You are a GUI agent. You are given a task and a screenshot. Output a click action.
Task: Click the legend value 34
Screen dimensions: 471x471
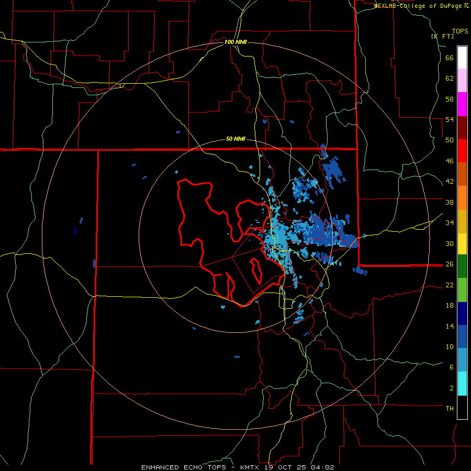coord(450,223)
